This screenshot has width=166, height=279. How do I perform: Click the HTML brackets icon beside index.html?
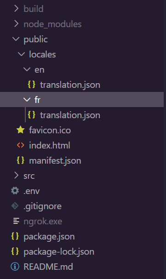click(20, 145)
